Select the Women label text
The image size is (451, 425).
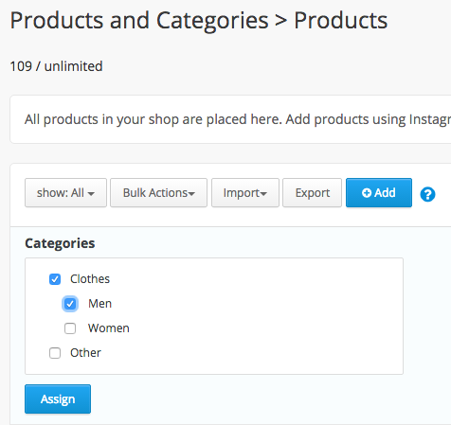[x=109, y=328]
